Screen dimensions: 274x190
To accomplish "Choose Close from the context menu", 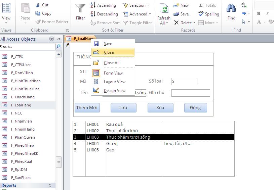I will (x=109, y=52).
